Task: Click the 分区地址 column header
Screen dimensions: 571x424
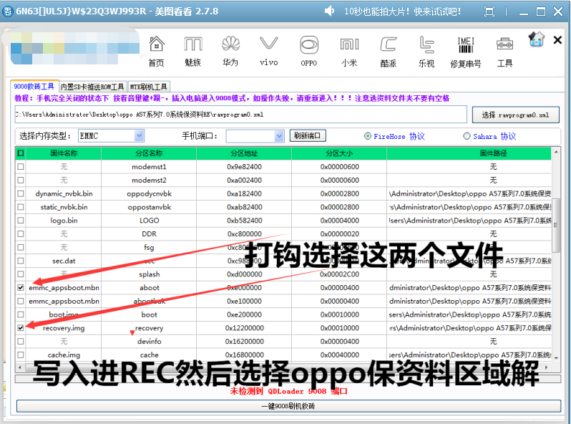Action: click(244, 153)
